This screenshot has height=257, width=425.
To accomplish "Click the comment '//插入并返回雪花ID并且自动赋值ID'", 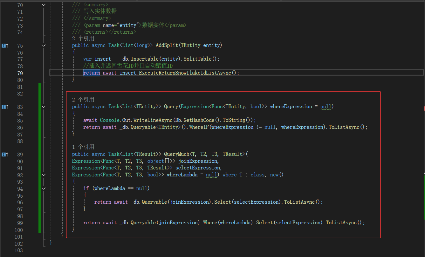I will [128, 66].
